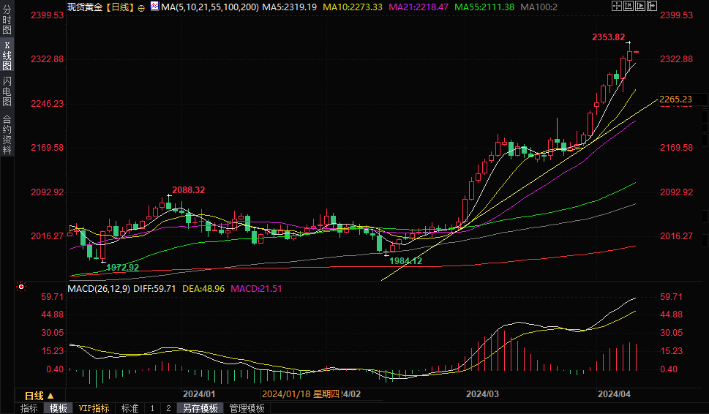Screen dimensions: 709x414
Task: Click the red sun marker icon near MACD
Action: click(22, 287)
